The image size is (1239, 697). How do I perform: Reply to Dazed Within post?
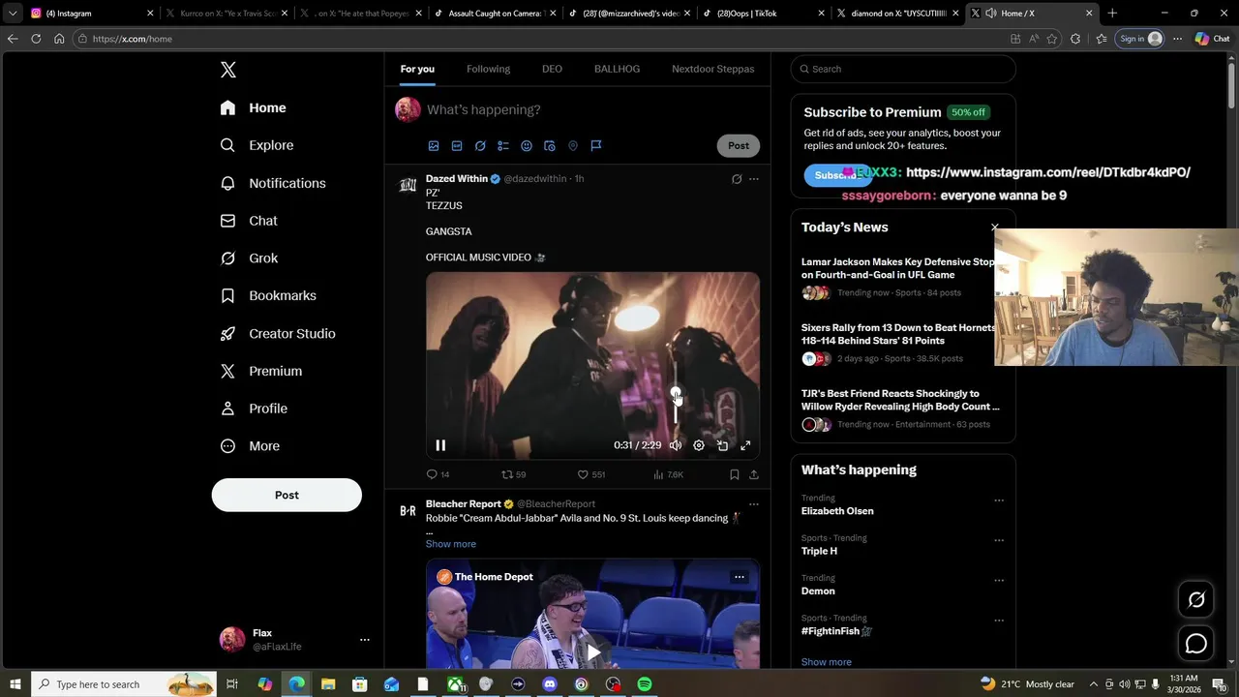tap(438, 474)
